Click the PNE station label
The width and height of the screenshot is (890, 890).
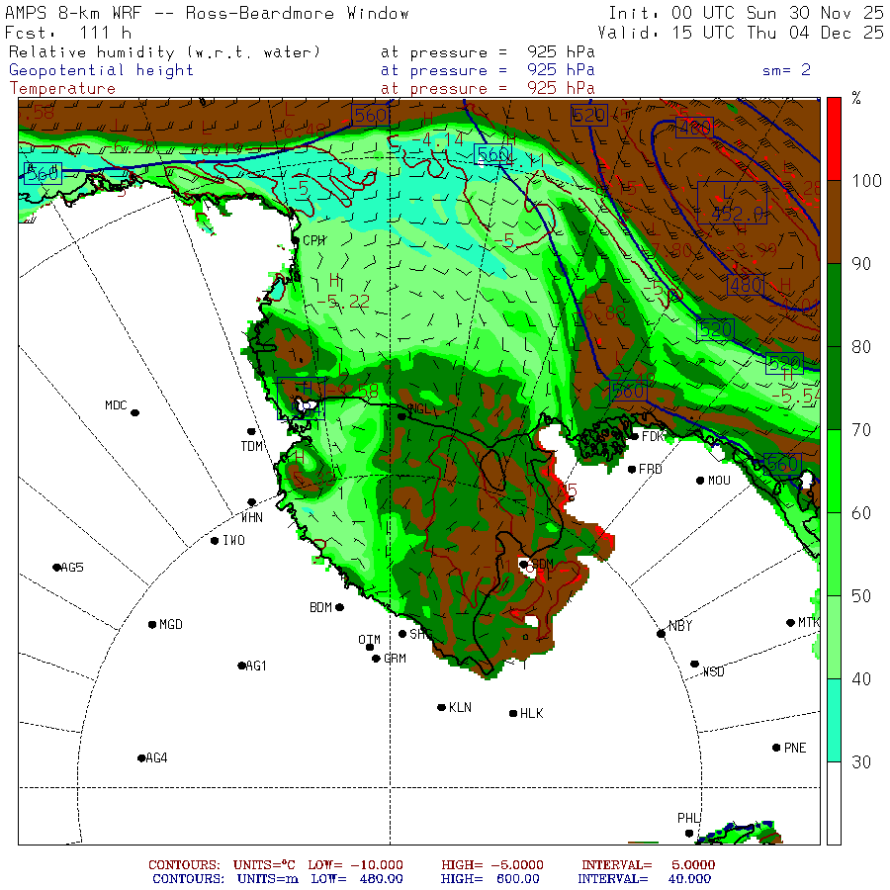coord(795,748)
